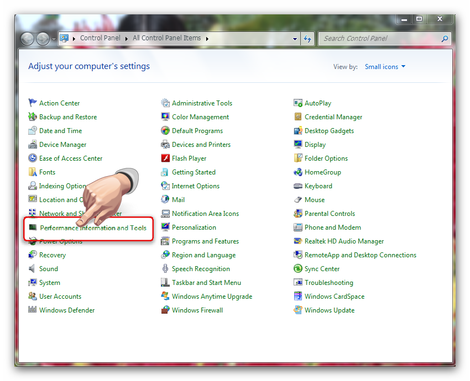
Task: Click the Mail icon
Action: click(x=165, y=199)
